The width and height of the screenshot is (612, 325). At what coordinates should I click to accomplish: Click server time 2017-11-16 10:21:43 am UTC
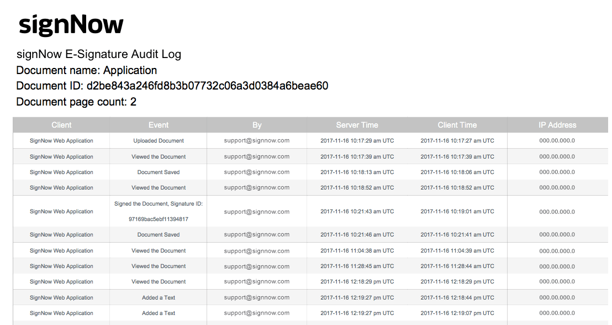click(357, 211)
